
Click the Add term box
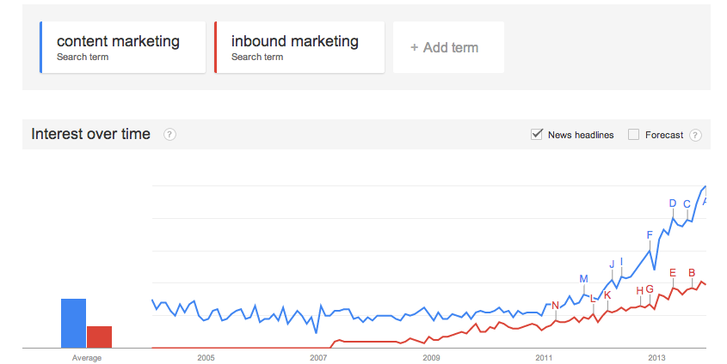pos(447,47)
